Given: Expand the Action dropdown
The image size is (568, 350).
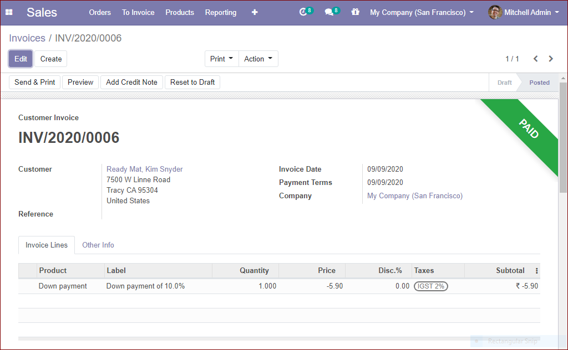Looking at the screenshot, I should pos(258,59).
